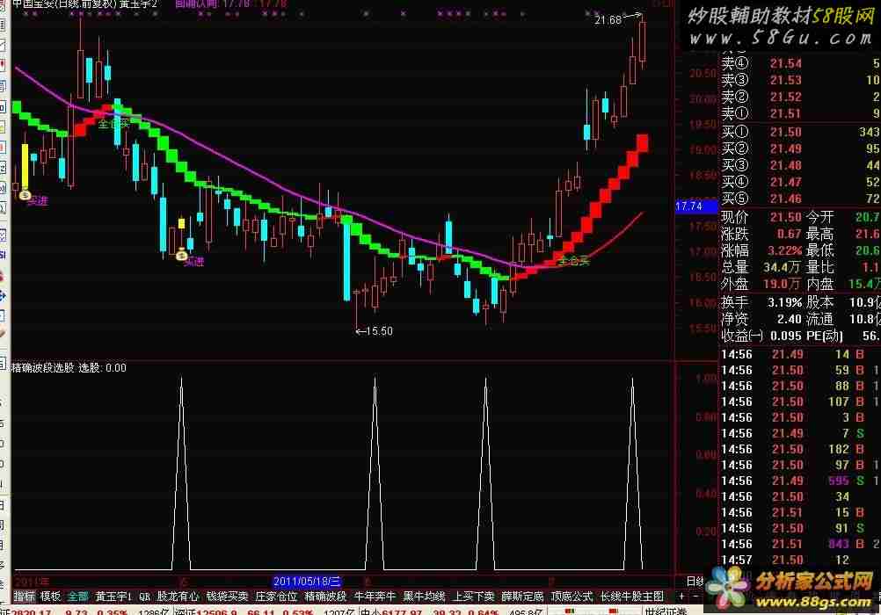Open the 牛年奔牛 indicator tab
This screenshot has height=615, width=881.
point(375,596)
